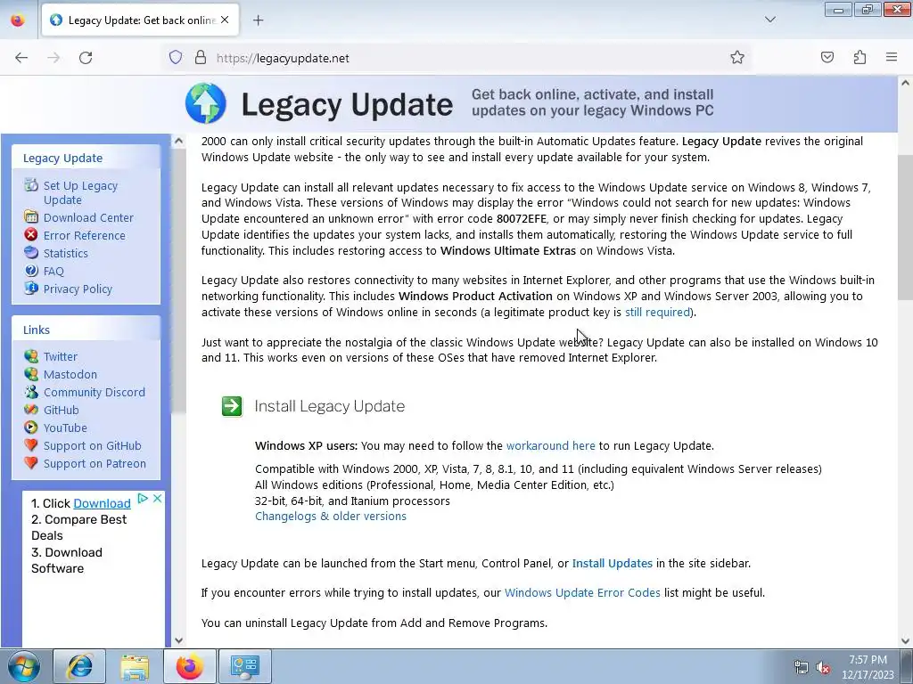Click the green Install Legacy Update arrow icon
The image size is (913, 684).
click(x=232, y=406)
